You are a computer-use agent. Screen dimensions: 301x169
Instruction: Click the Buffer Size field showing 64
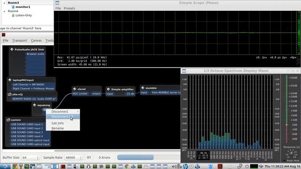pyautogui.click(x=29, y=158)
